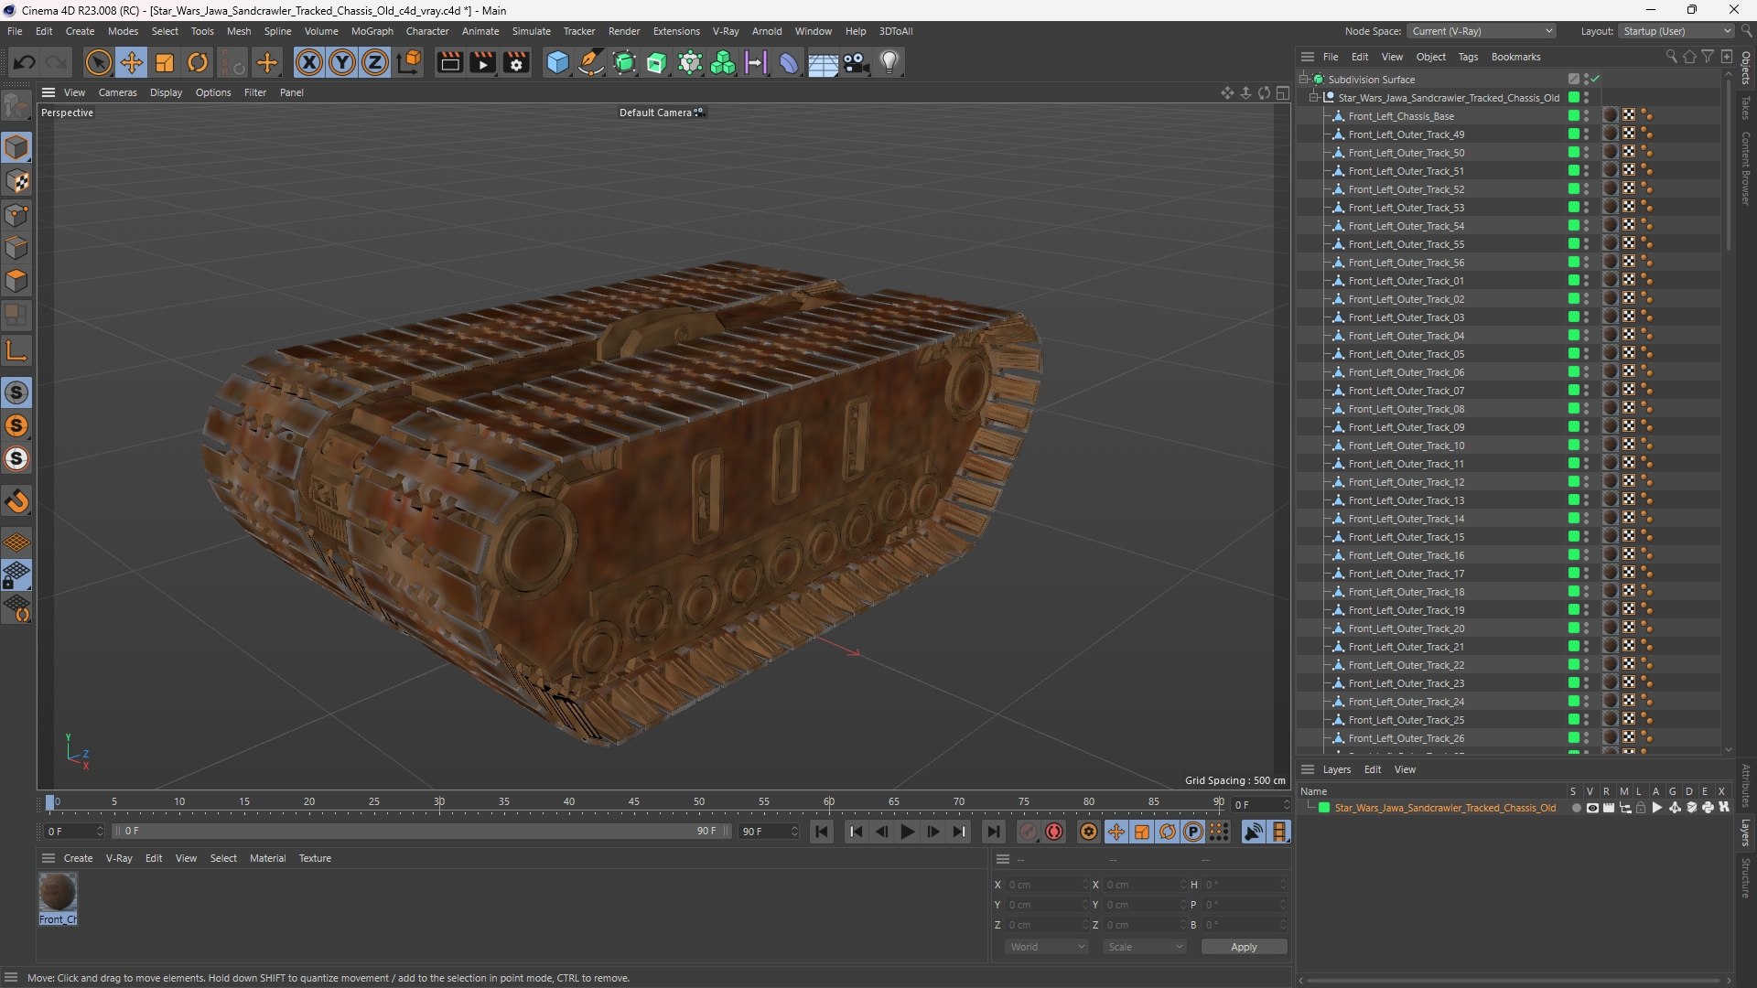Open the Simulate menu

(x=531, y=31)
